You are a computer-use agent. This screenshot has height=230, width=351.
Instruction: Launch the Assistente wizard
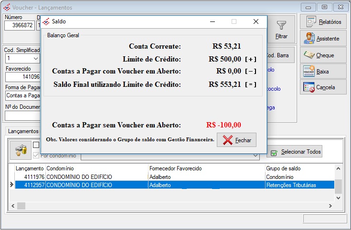tap(323, 39)
